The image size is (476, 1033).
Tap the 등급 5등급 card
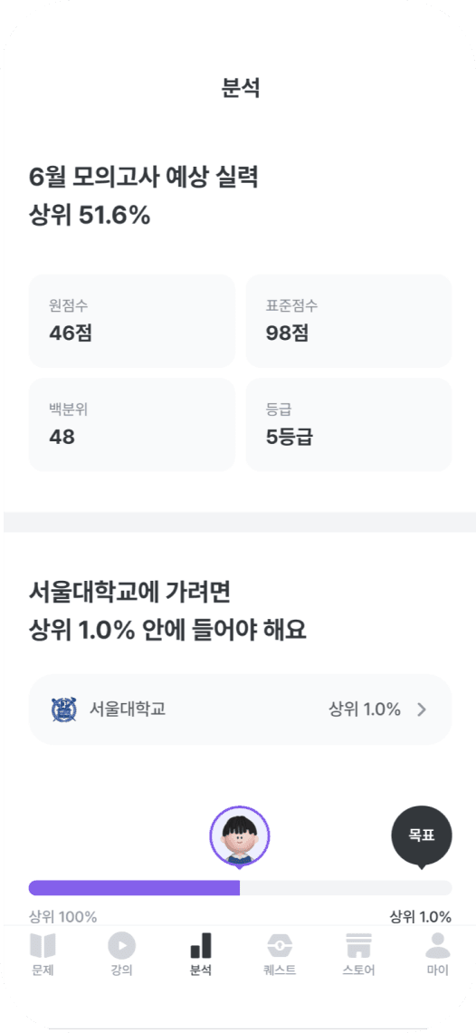coord(349,424)
